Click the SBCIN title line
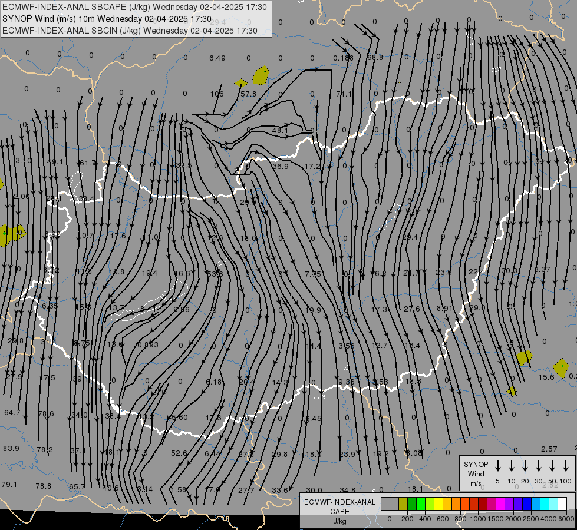 coord(130,31)
